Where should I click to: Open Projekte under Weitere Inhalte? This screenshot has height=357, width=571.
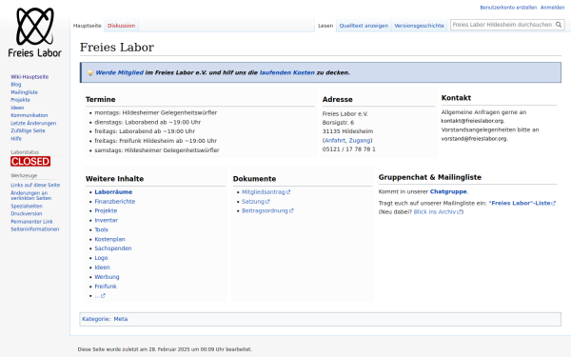pos(106,211)
